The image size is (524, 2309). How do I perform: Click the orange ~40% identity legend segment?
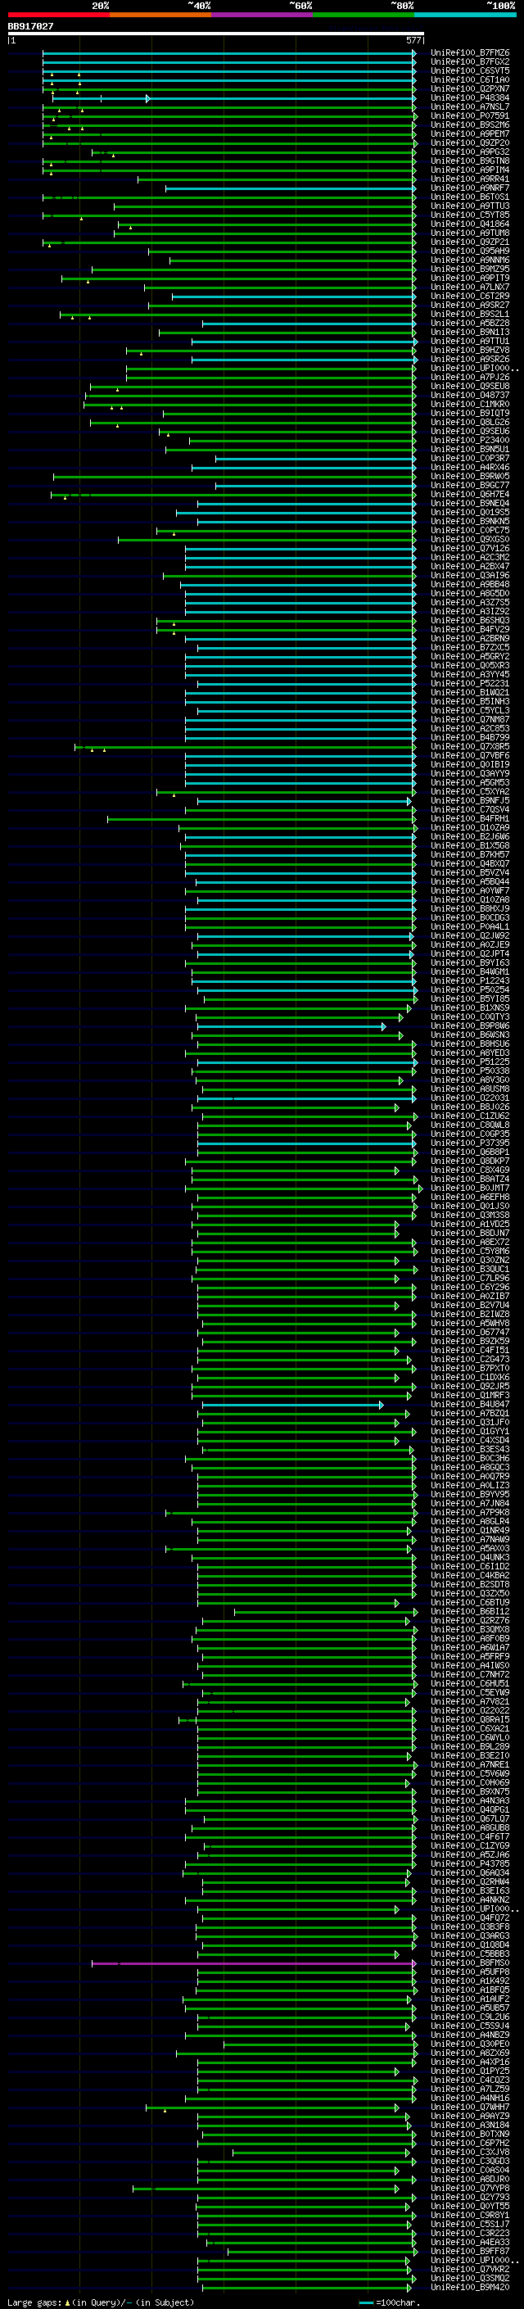pyautogui.click(x=160, y=16)
